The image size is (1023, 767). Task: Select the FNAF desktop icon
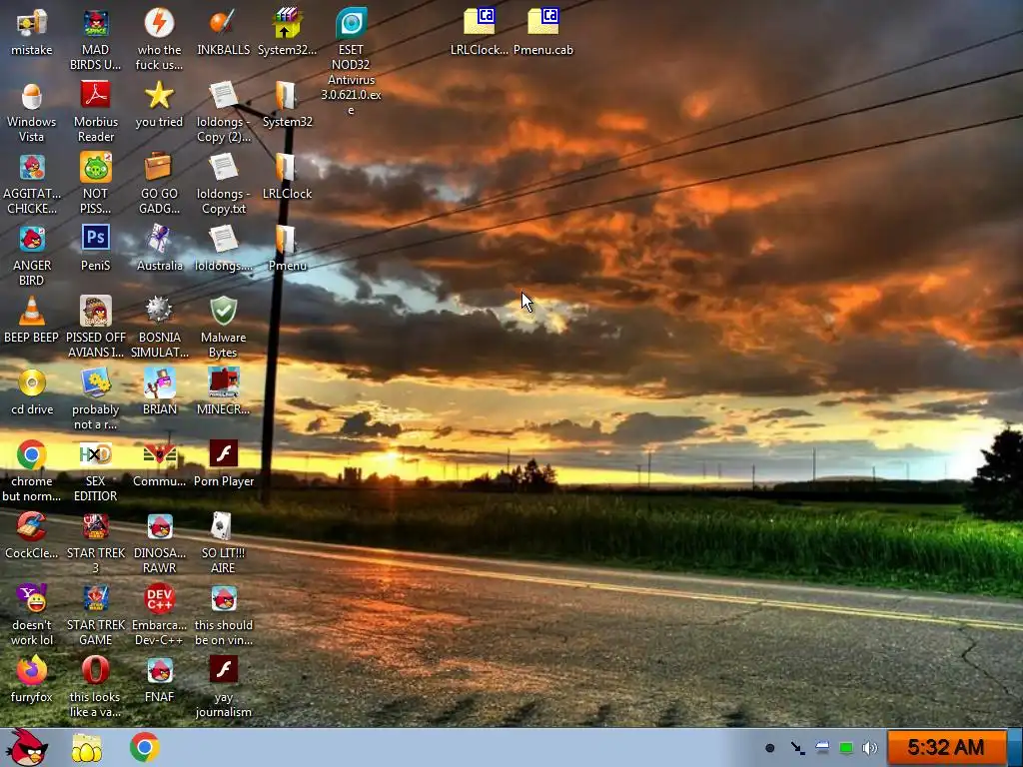click(159, 671)
